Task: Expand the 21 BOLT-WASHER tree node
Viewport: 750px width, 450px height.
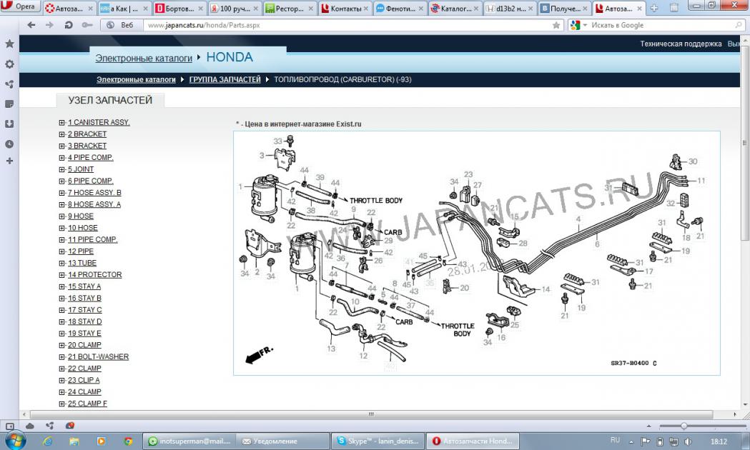Action: (x=62, y=357)
